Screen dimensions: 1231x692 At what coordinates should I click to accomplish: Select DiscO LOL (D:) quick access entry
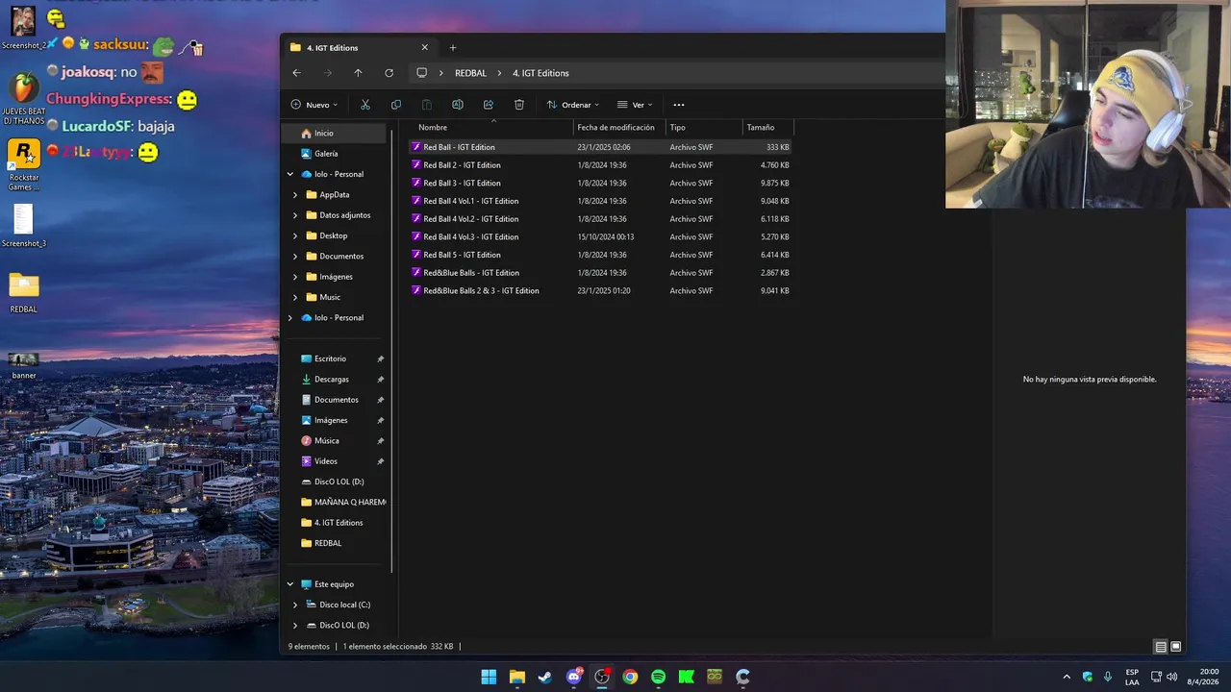click(x=339, y=482)
